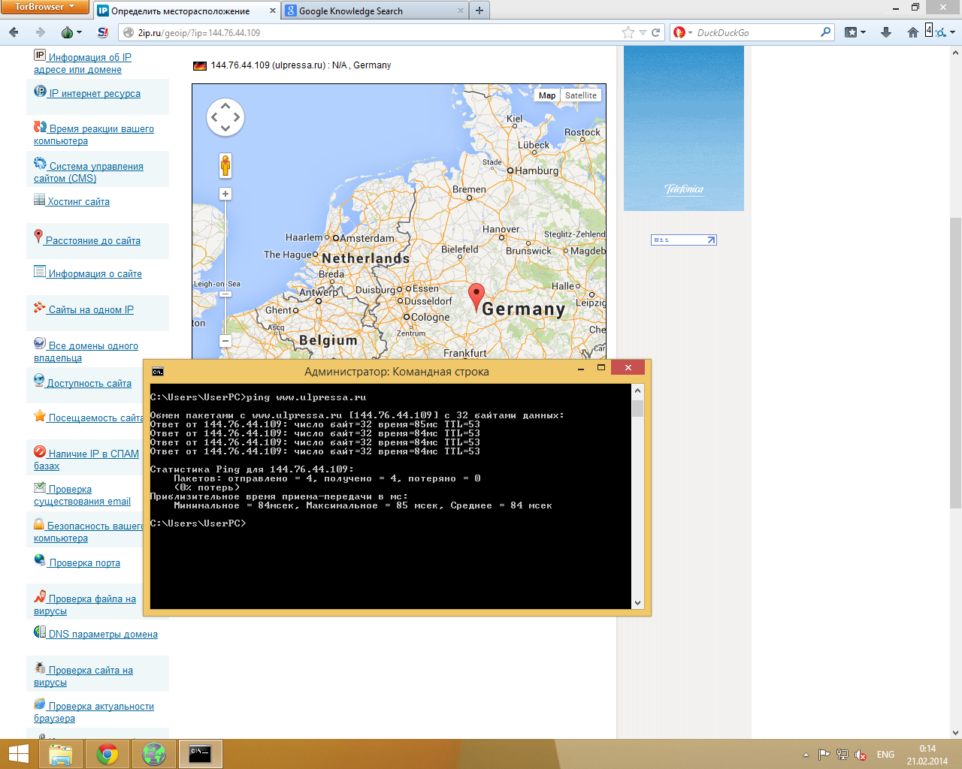Open the Все домены одного владельца link
This screenshot has width=962, height=769.
point(86,351)
